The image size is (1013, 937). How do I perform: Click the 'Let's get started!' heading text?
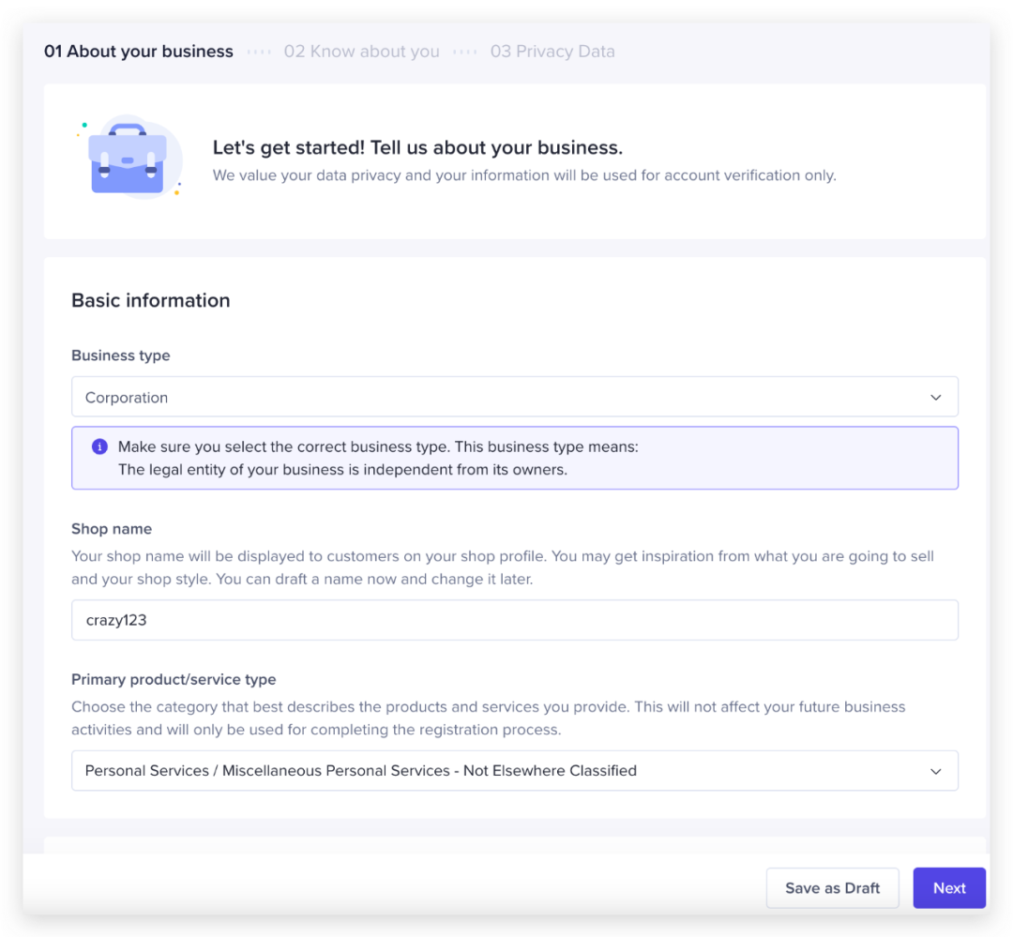coord(417,147)
